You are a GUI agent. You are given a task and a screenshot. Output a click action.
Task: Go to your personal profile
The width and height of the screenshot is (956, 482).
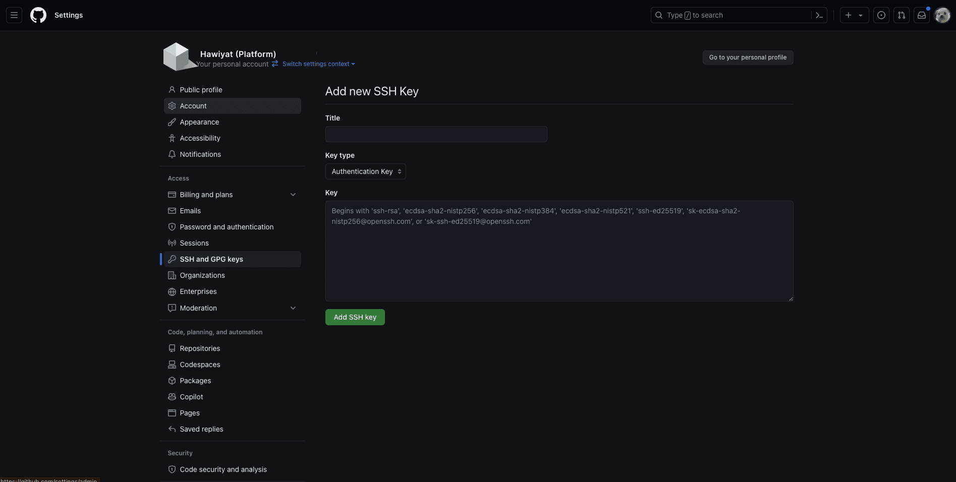click(747, 57)
